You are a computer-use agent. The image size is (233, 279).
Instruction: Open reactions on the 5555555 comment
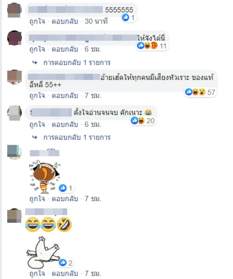click(x=129, y=18)
